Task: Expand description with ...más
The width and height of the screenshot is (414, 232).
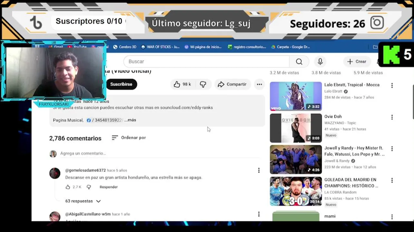Action: (x=130, y=120)
